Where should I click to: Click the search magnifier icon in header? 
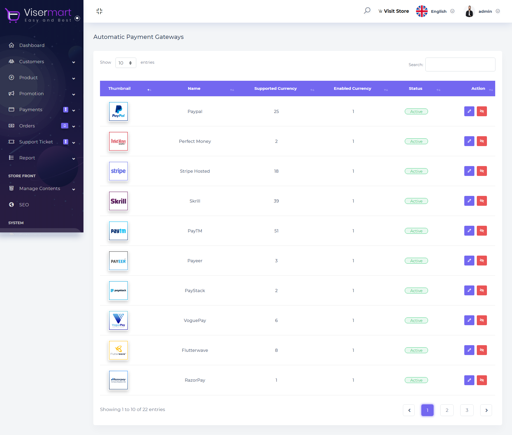367,11
